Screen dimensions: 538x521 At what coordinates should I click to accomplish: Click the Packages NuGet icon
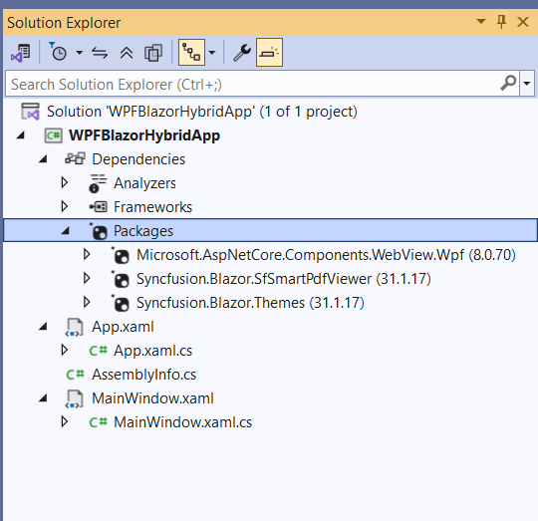coord(99,231)
